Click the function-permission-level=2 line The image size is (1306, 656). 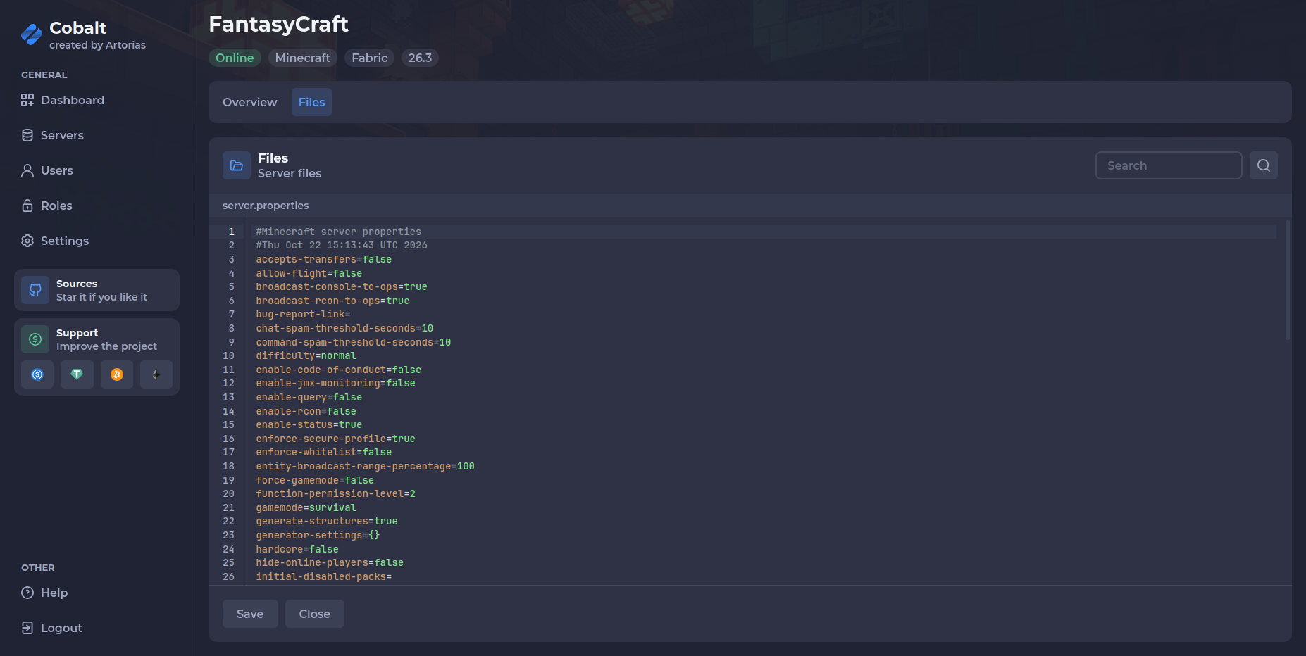pos(336,494)
